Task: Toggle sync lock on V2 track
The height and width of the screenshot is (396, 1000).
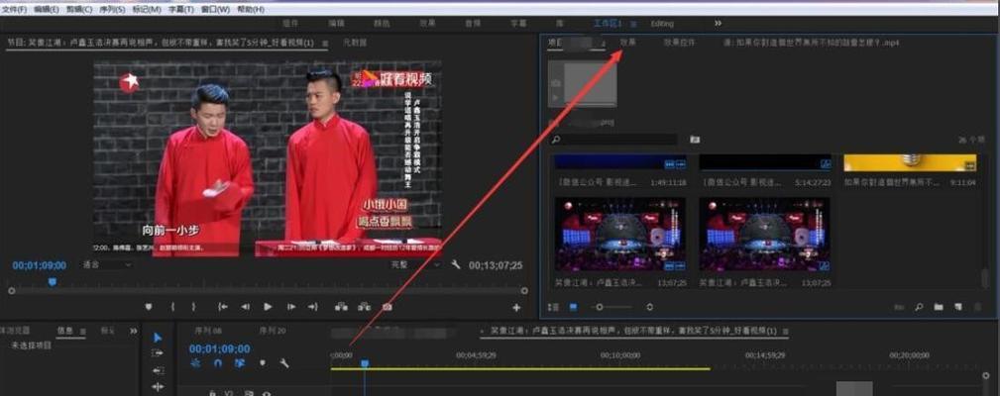Action: [250, 393]
